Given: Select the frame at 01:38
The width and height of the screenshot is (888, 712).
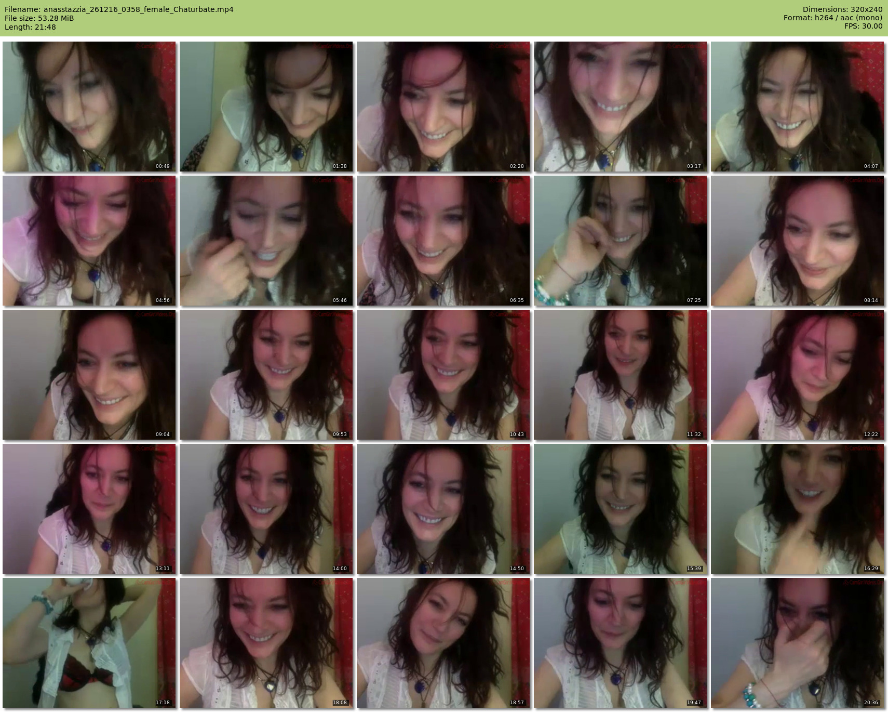Looking at the screenshot, I should (266, 107).
